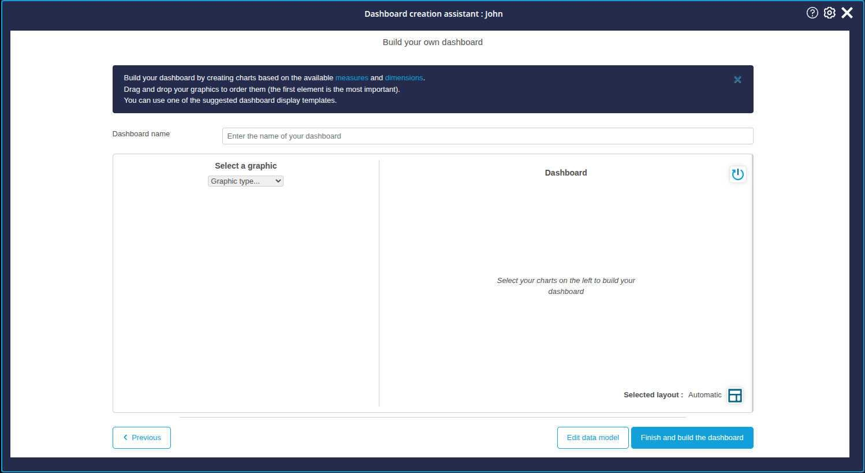Select the layout template icon near Automatic
The image size is (865, 473).
point(734,395)
